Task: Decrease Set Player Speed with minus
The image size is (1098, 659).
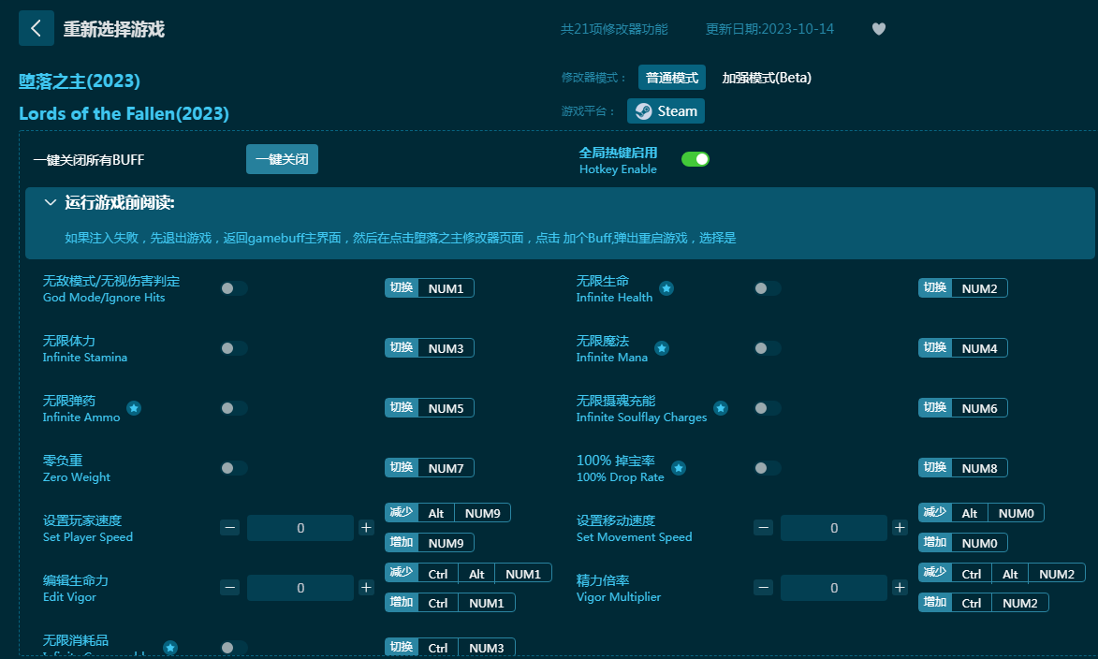Action: tap(229, 528)
